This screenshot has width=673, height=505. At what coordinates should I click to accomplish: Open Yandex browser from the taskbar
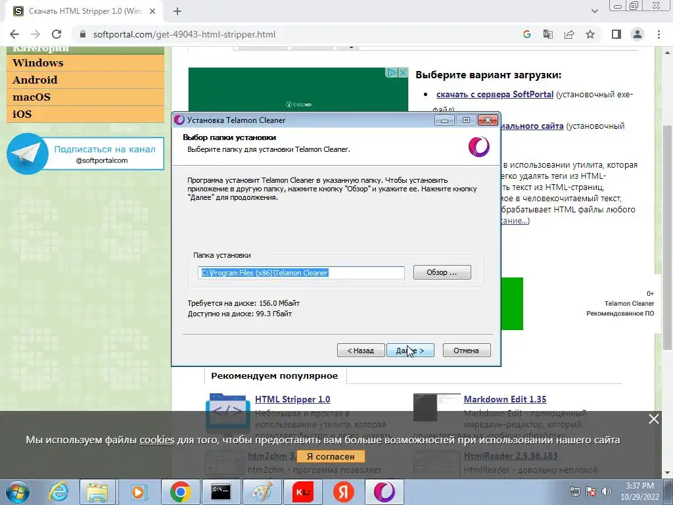click(x=343, y=492)
